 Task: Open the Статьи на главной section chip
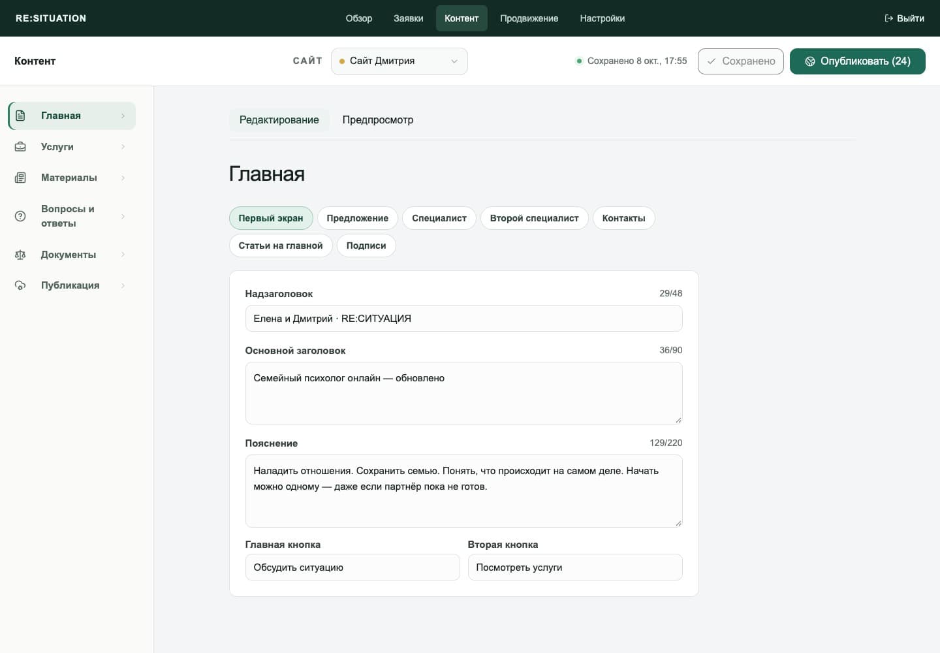tap(281, 246)
